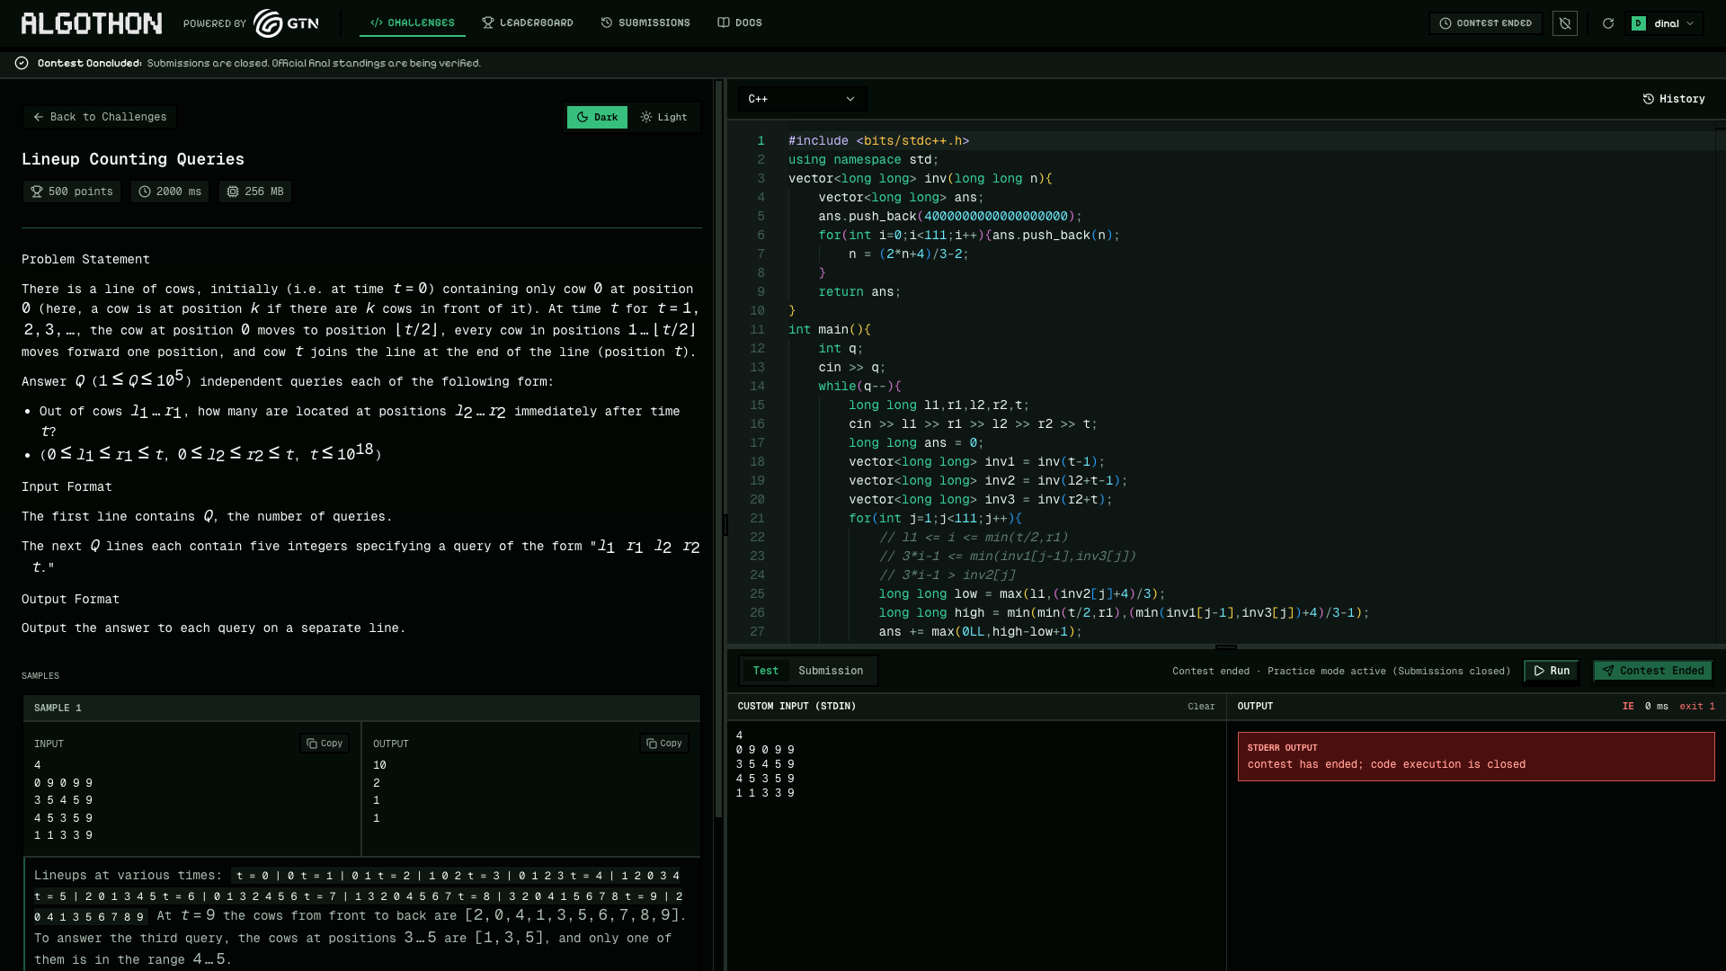The image size is (1726, 971).
Task: Open the Leaderboard tab
Action: 528,22
